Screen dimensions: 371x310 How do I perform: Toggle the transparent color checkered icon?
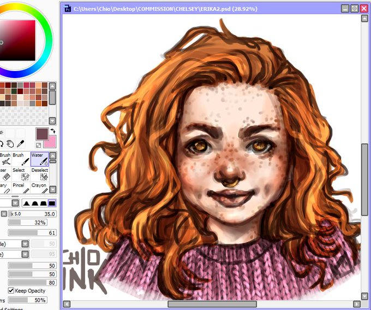[38, 145]
